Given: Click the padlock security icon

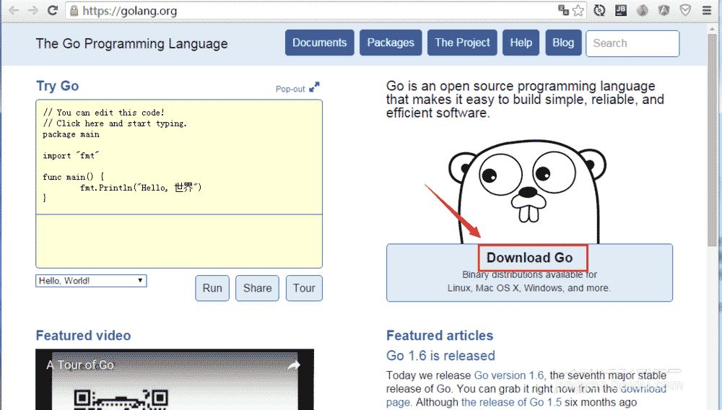Looking at the screenshot, I should (74, 11).
